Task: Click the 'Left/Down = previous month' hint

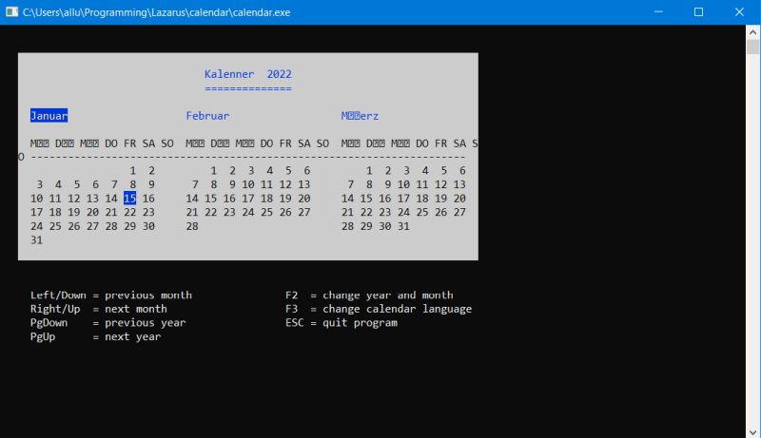Action: click(111, 295)
